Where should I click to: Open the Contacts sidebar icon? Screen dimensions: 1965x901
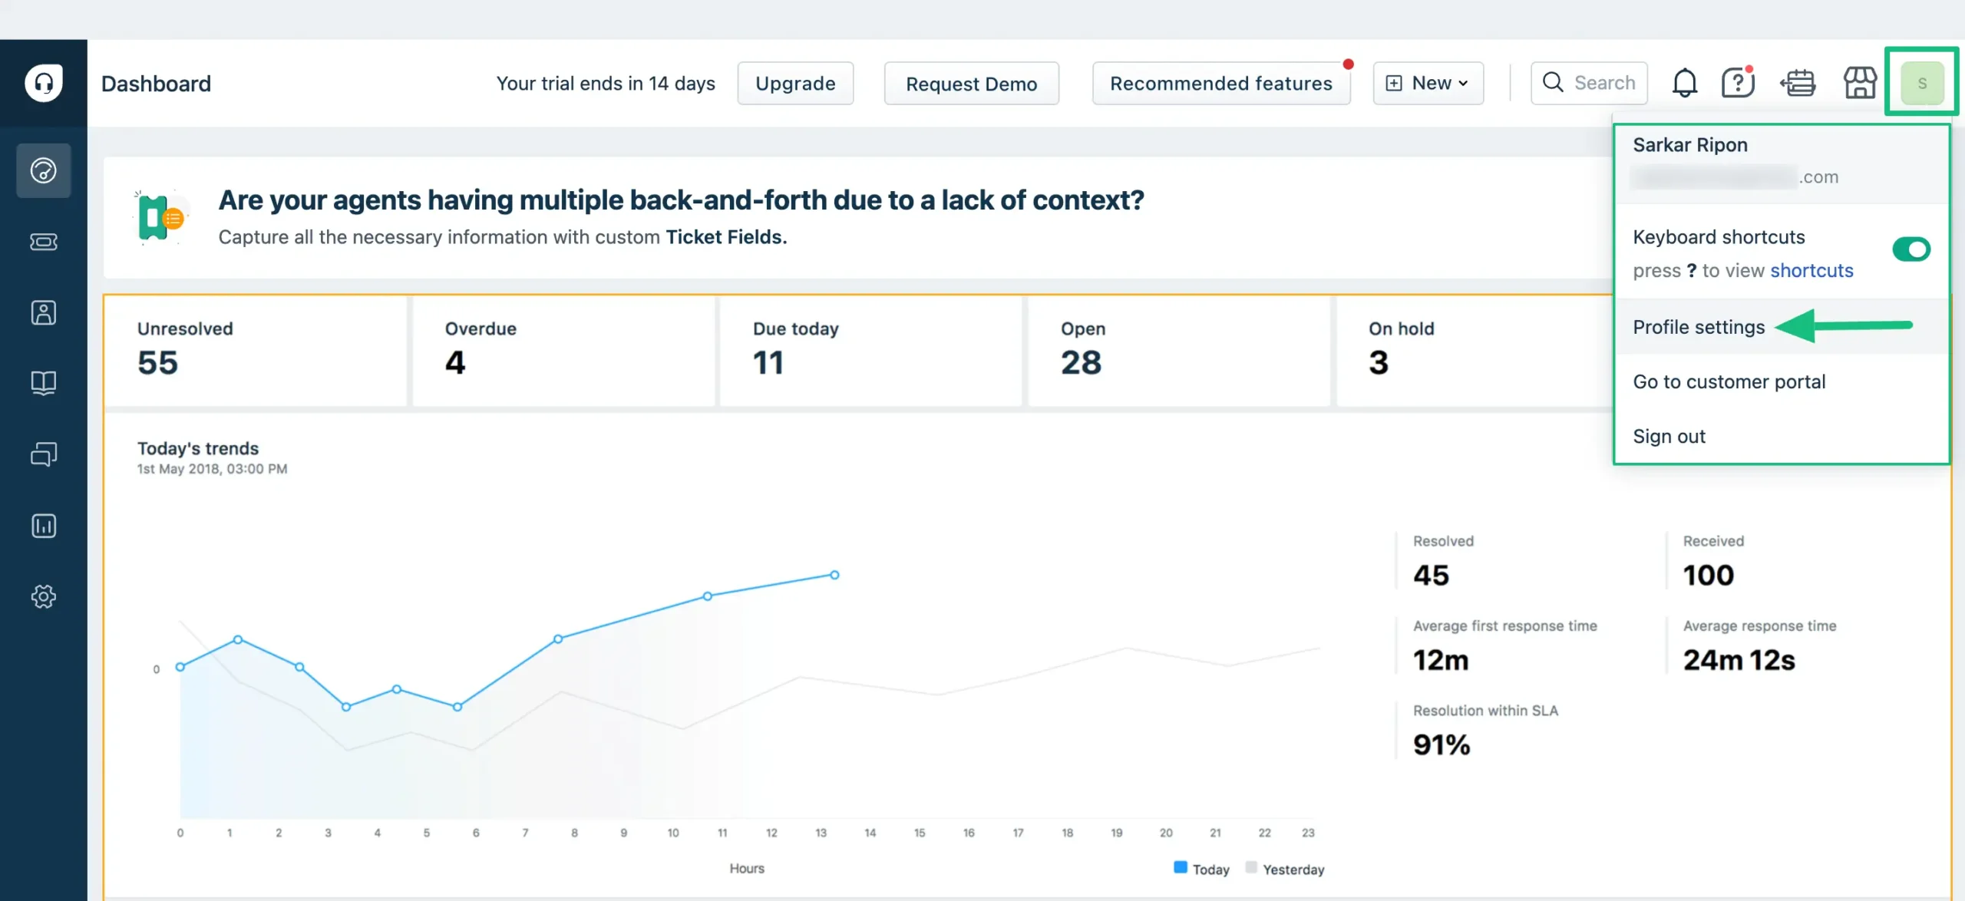click(44, 313)
